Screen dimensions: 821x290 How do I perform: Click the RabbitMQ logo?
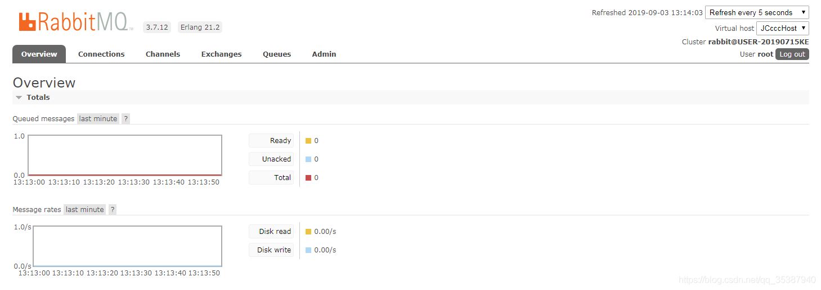point(76,21)
